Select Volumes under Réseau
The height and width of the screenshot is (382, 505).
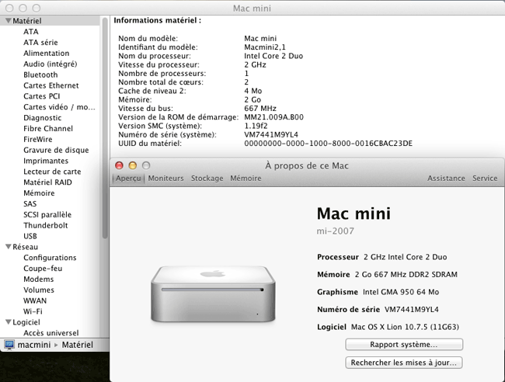39,290
